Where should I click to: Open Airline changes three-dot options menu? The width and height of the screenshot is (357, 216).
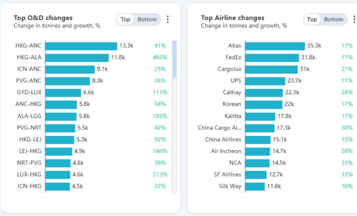354,19
